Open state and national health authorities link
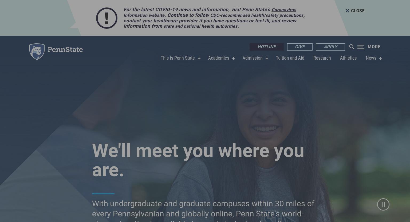The image size is (410, 222). pyautogui.click(x=200, y=26)
